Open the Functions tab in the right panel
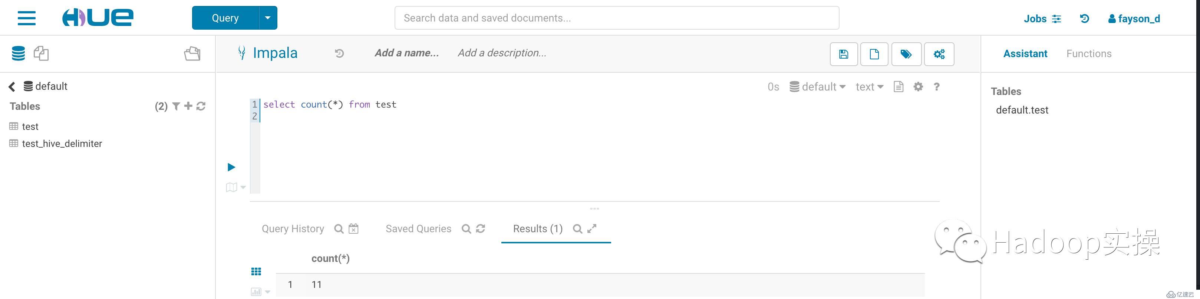 [x=1089, y=53]
